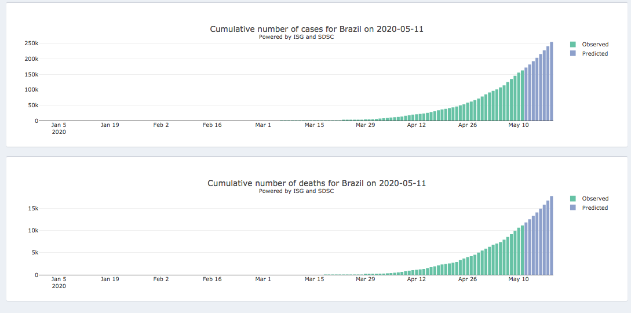Image resolution: width=631 pixels, height=313 pixels.
Task: Select the cumulative cases for Brazil chart title
Action: pyautogui.click(x=316, y=29)
